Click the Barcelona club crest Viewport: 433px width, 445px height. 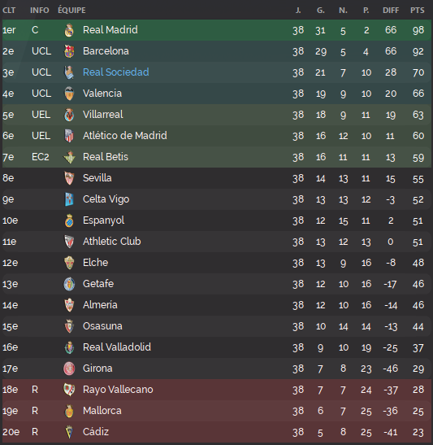[69, 51]
